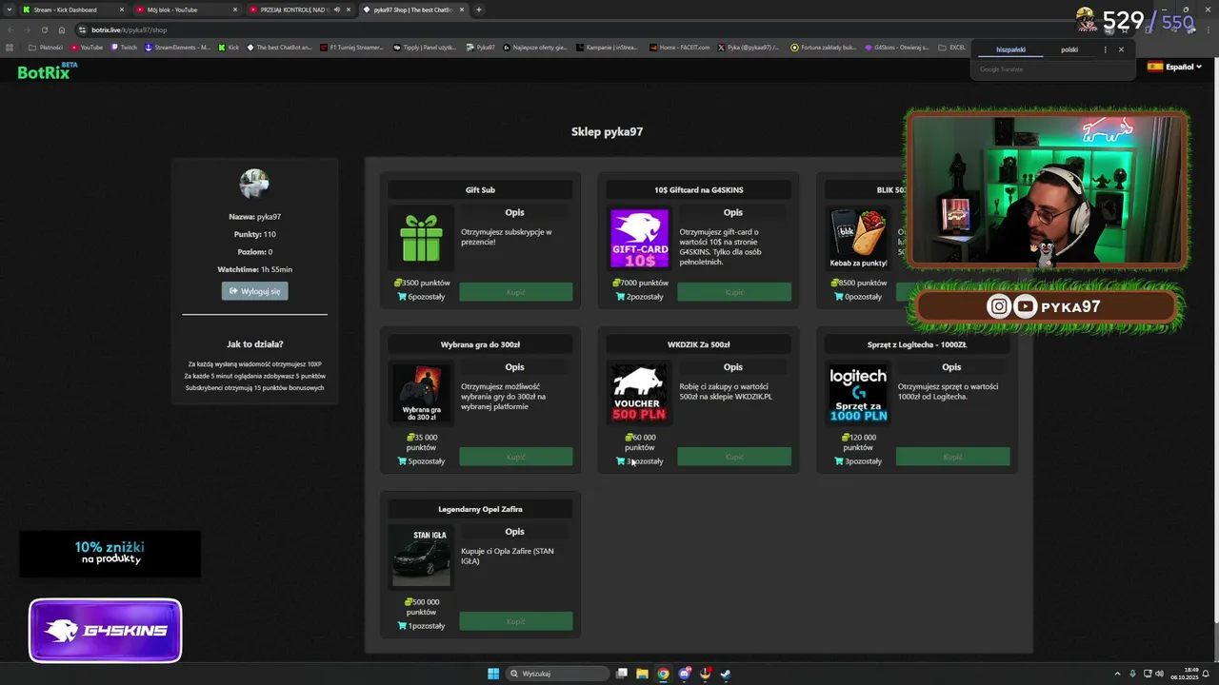Open the EXCEL bookmark folder
The image size is (1219, 685).
(x=951, y=48)
